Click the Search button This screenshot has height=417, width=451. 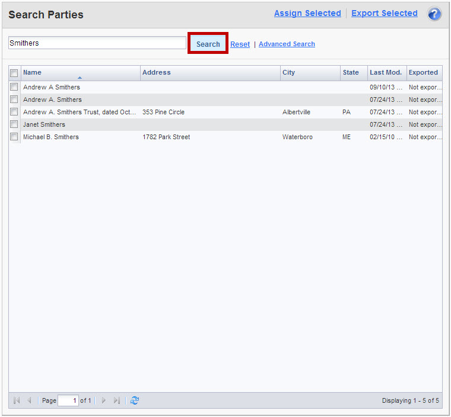[208, 43]
